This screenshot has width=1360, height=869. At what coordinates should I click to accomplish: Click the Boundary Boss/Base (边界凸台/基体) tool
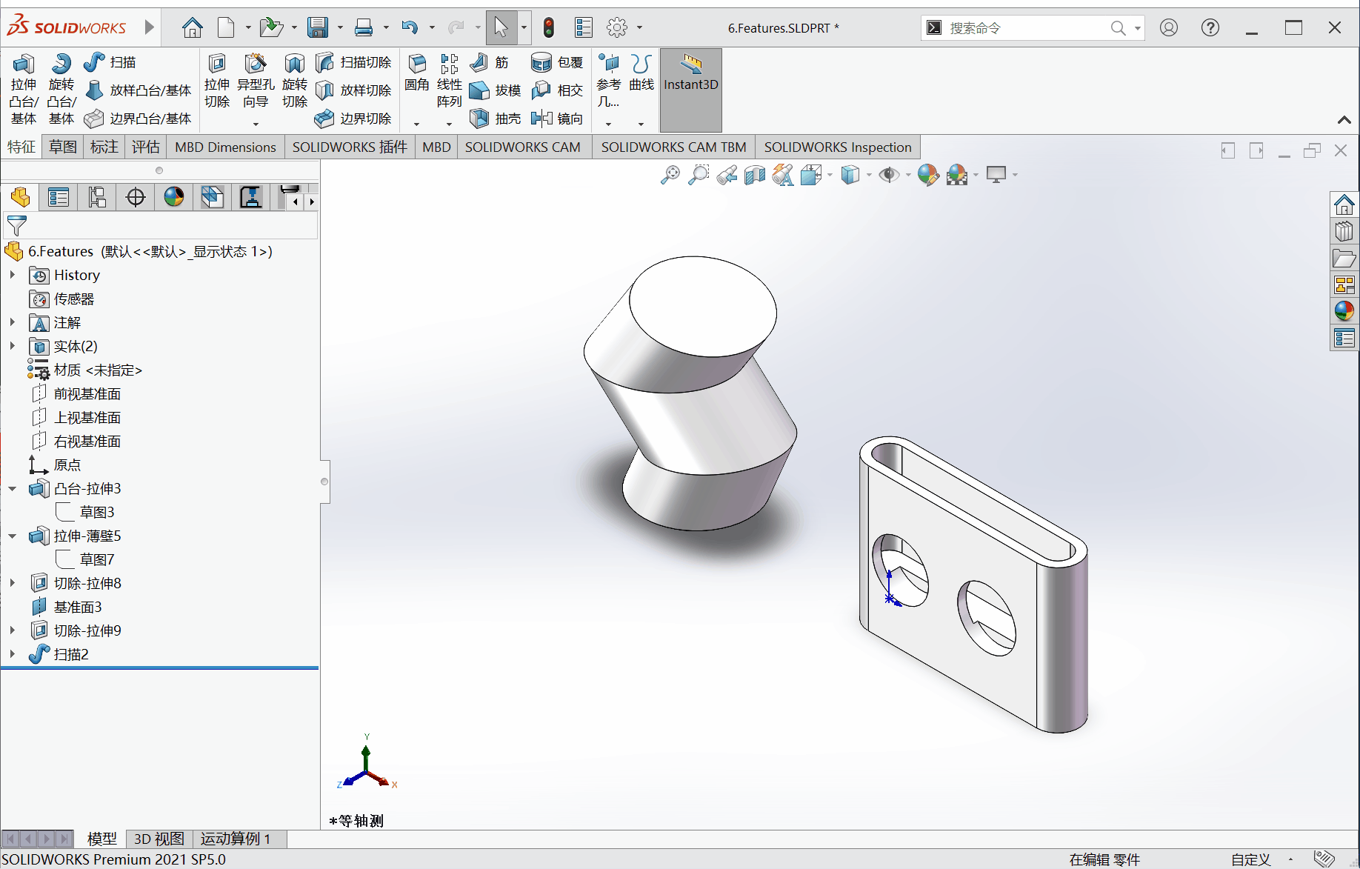point(139,119)
